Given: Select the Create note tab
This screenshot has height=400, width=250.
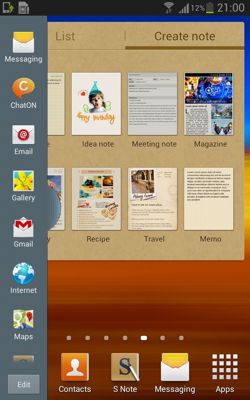Looking at the screenshot, I should (185, 37).
